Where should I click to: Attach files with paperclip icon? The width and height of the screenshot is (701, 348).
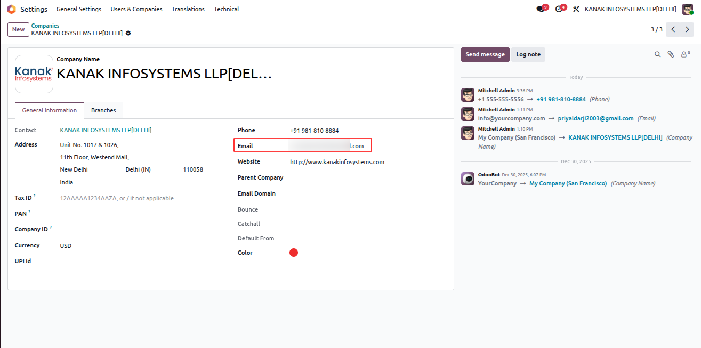(x=671, y=54)
